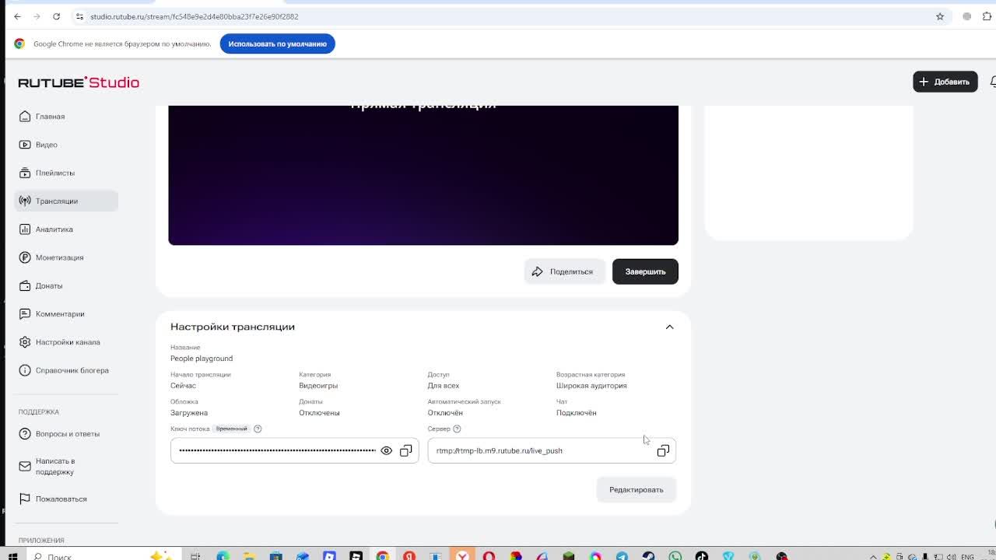Image resolution: width=996 pixels, height=560 pixels.
Task: Go to Аналитика in the sidebar
Action: point(54,229)
